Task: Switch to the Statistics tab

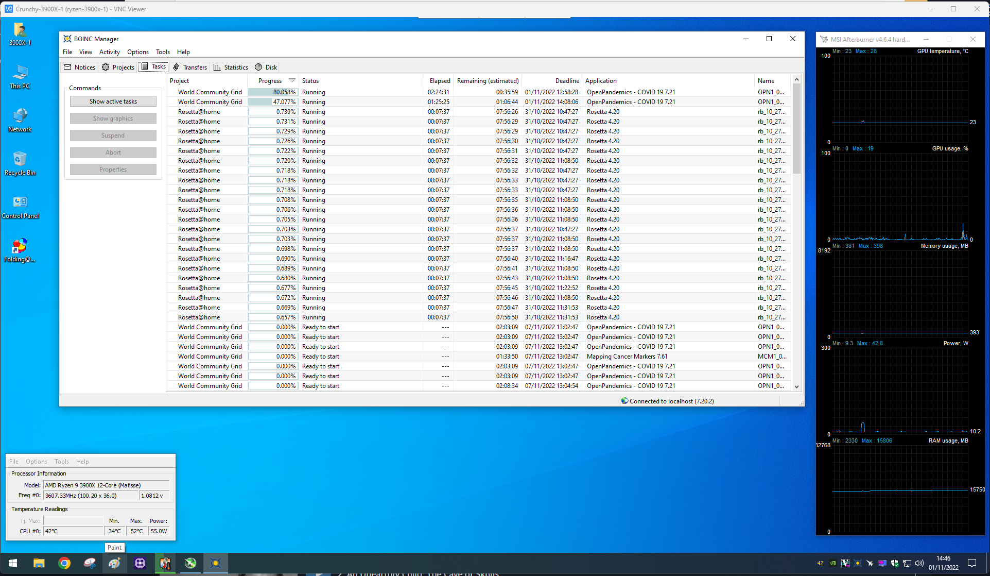Action: click(231, 67)
